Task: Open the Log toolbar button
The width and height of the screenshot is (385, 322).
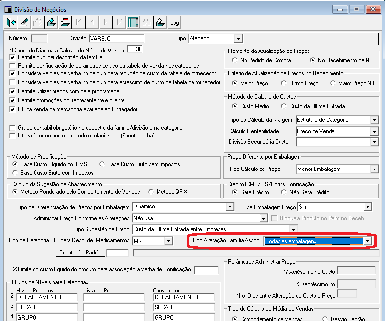Action: point(175,22)
